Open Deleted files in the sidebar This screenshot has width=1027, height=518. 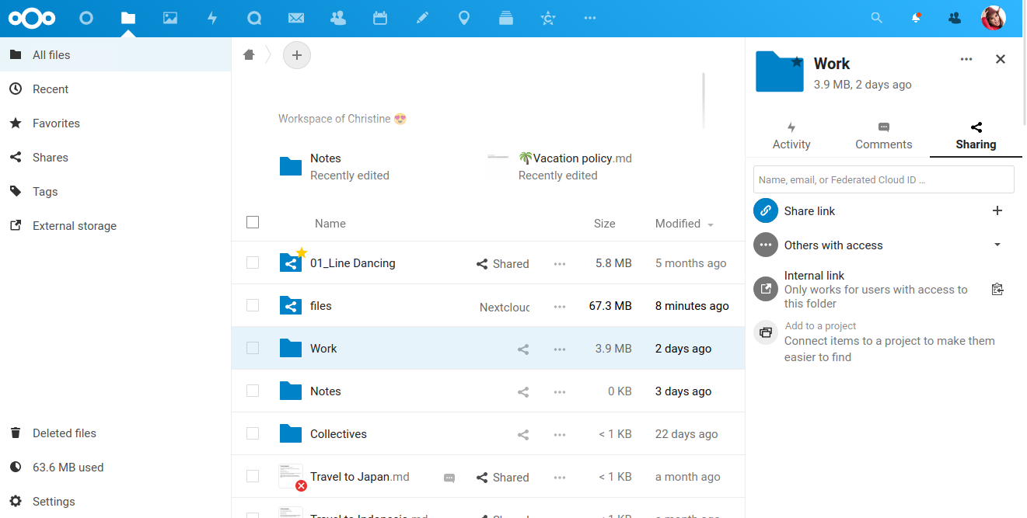click(64, 433)
